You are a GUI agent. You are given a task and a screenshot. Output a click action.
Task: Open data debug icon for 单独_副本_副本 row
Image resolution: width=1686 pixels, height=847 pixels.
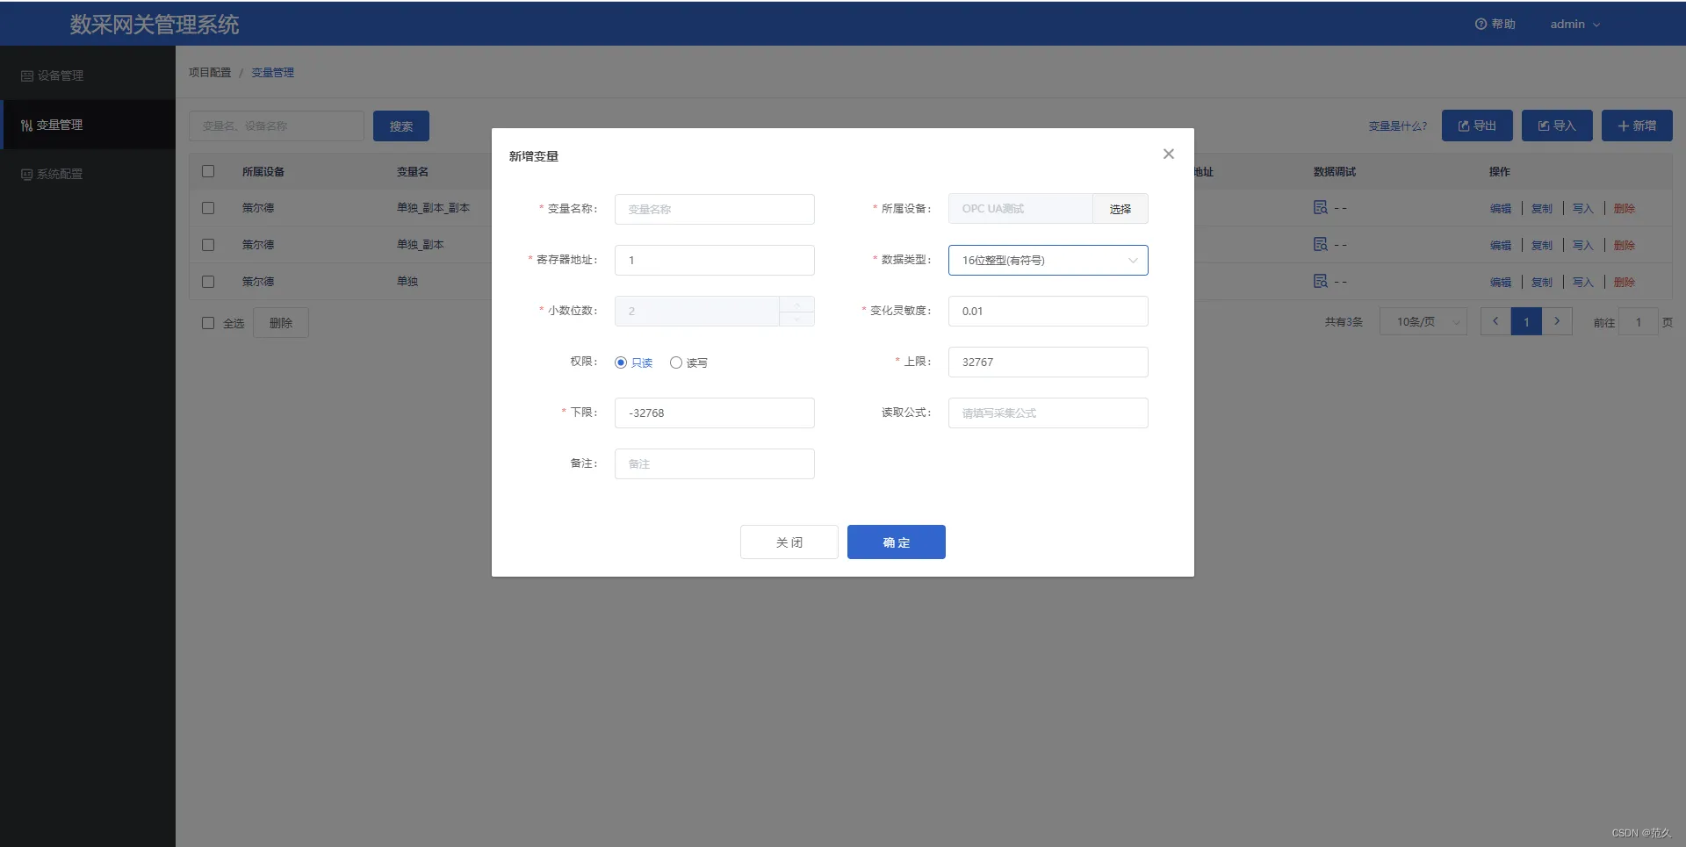tap(1321, 207)
